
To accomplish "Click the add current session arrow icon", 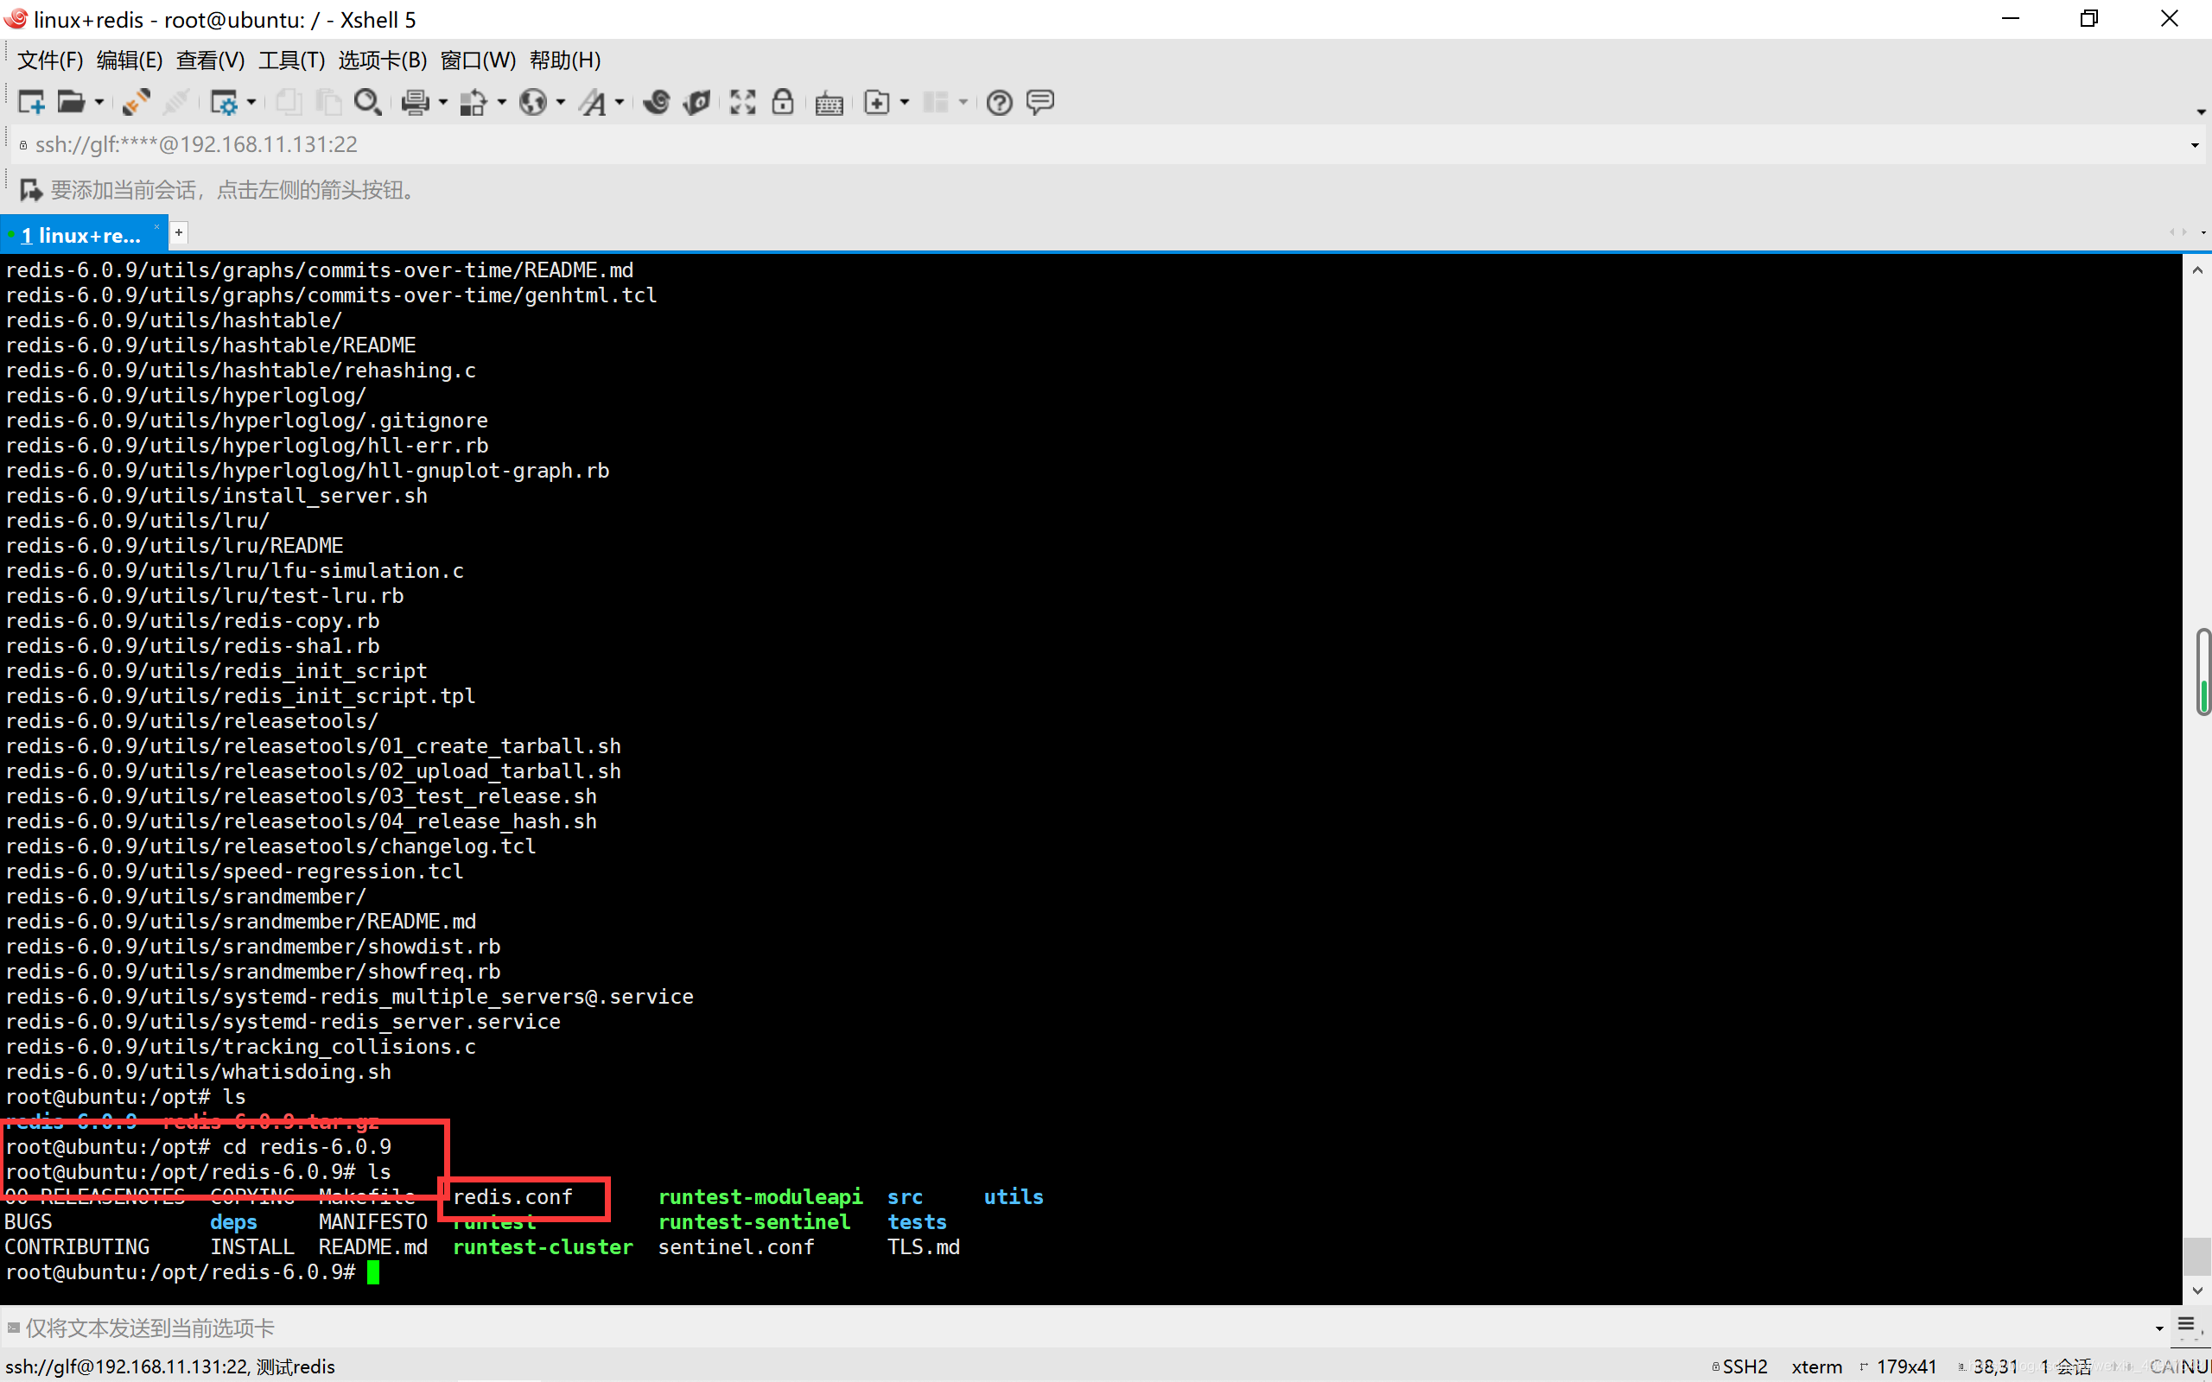I will click(x=31, y=190).
